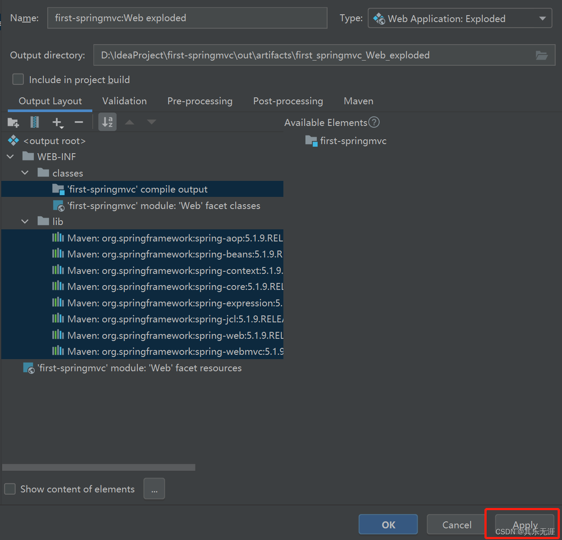Switch to the Pre-processing tab
Screen dimensions: 562x540
[x=200, y=101]
